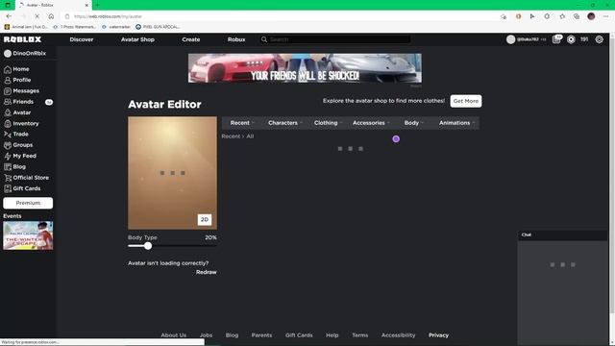
Task: Open the browser favorites star icon
Action: [x=562, y=16]
